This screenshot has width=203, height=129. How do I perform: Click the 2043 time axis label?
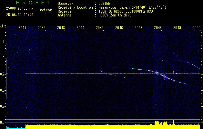coord(61,28)
